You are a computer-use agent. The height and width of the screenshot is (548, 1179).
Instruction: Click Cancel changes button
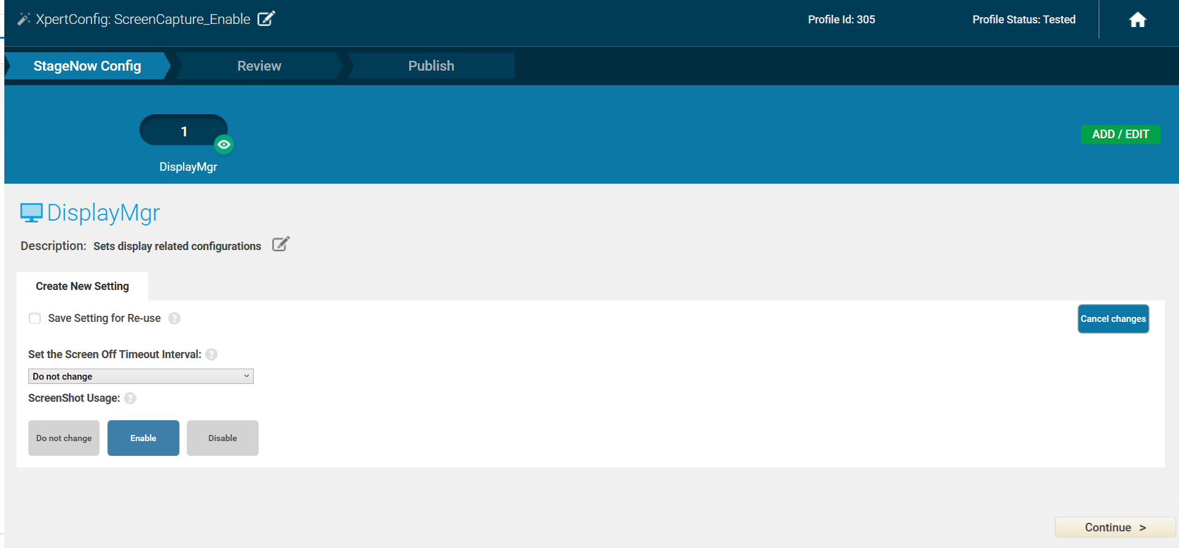pos(1113,319)
